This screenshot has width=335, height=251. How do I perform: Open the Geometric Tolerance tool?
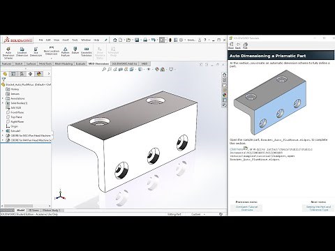pos(87,52)
